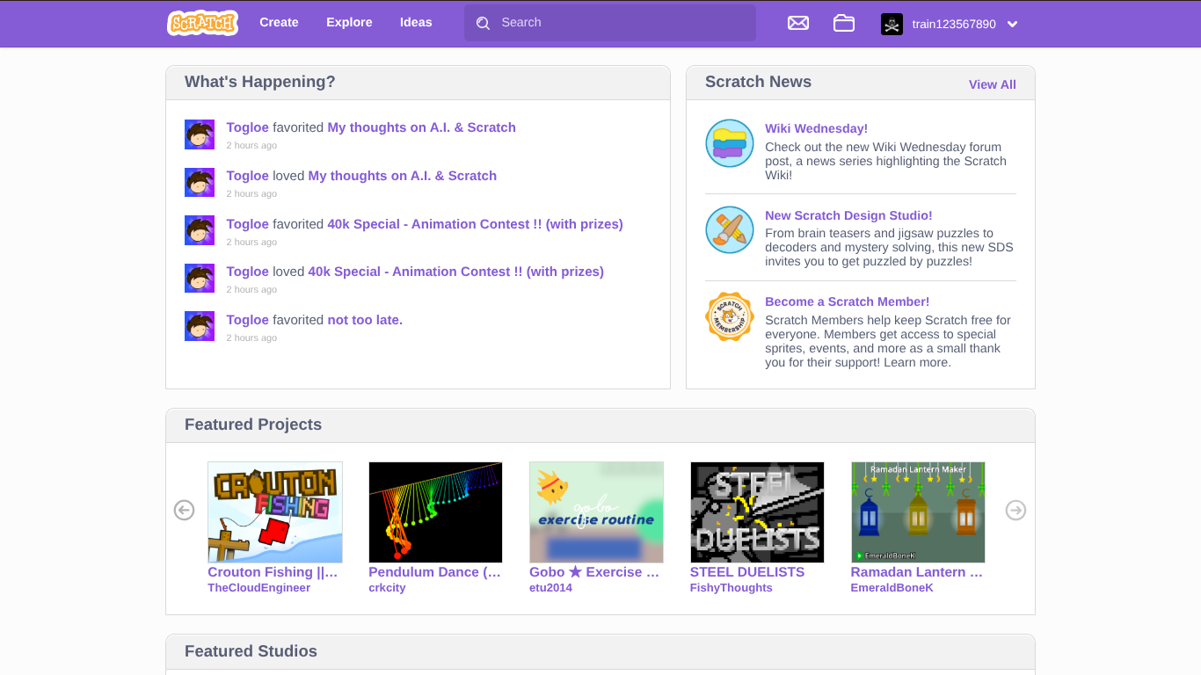
Task: Go to the Ideas page
Action: point(416,23)
